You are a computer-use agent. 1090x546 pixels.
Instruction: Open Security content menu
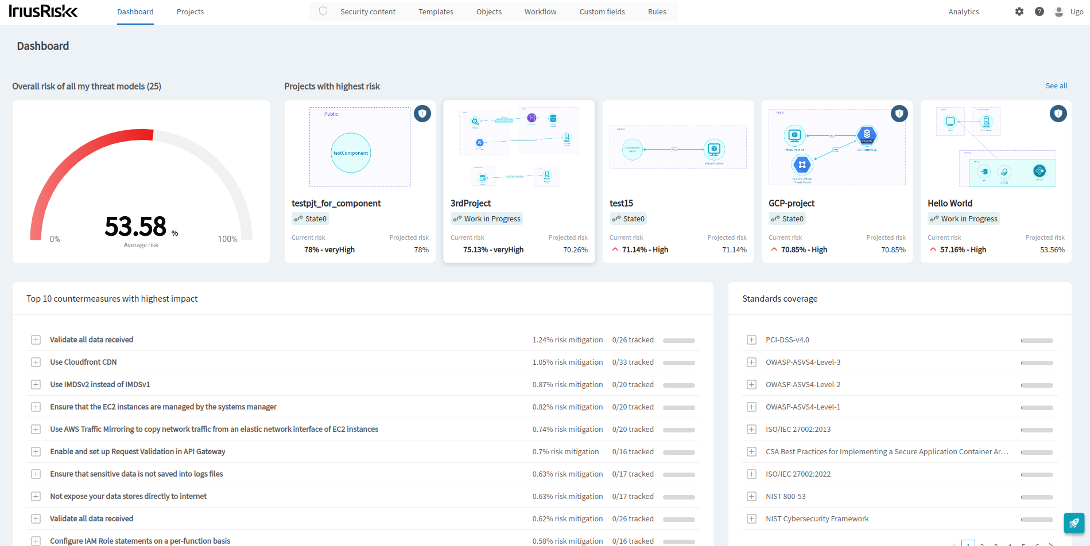368,11
